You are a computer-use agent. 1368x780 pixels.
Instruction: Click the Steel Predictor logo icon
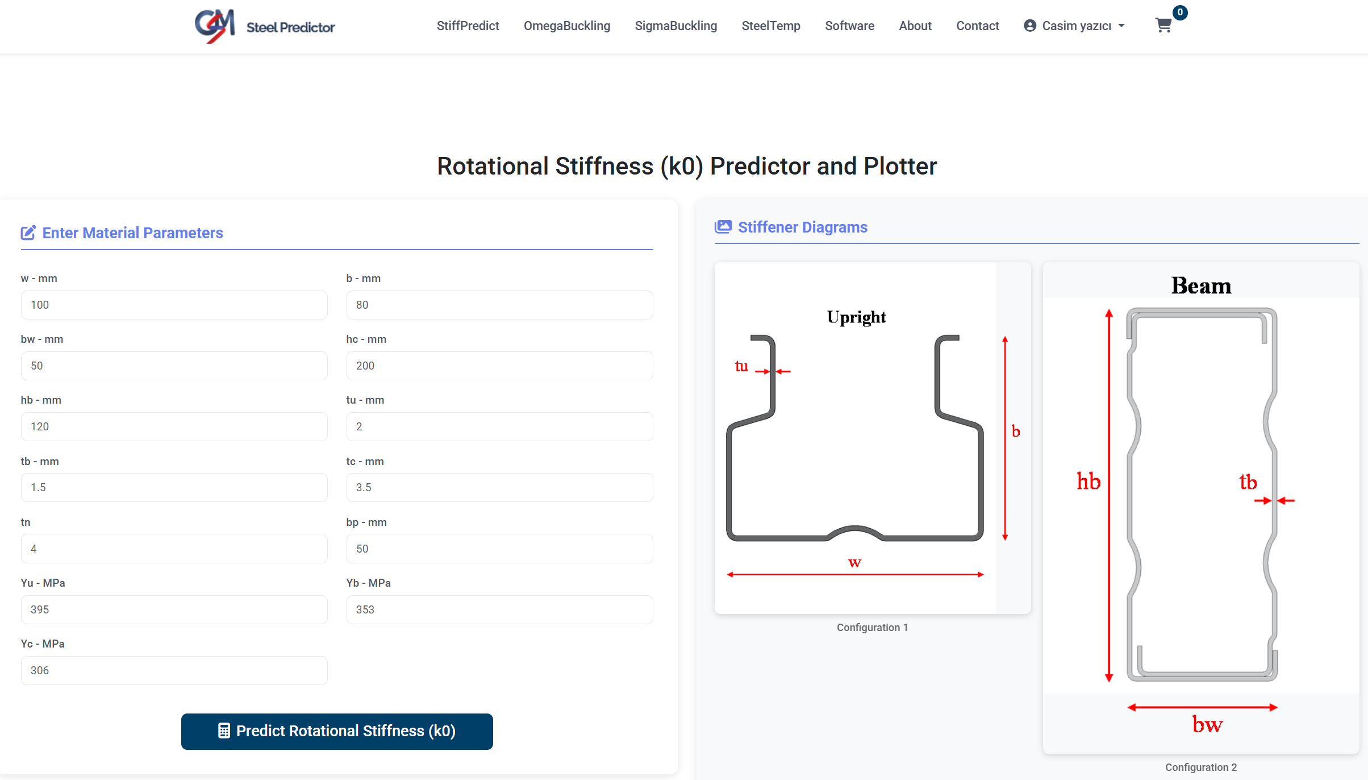tap(214, 26)
